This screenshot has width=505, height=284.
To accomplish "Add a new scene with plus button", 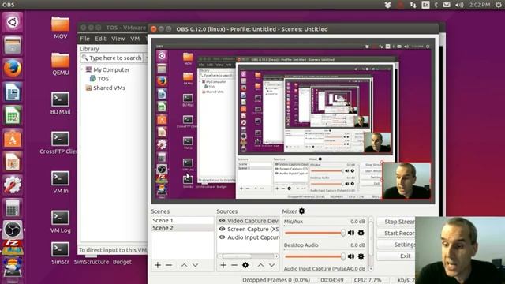I will pyautogui.click(x=158, y=265).
